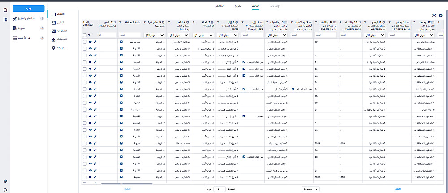Focus search box under 8- إزاي text column
The image size is (448, 193).
252,35
